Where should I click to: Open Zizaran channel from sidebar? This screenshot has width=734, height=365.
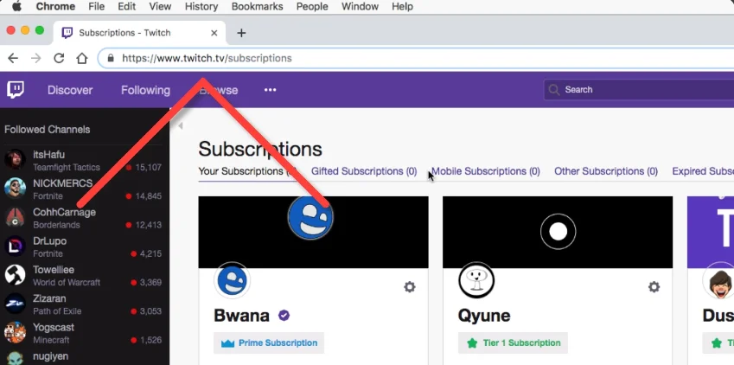pyautogui.click(x=84, y=304)
